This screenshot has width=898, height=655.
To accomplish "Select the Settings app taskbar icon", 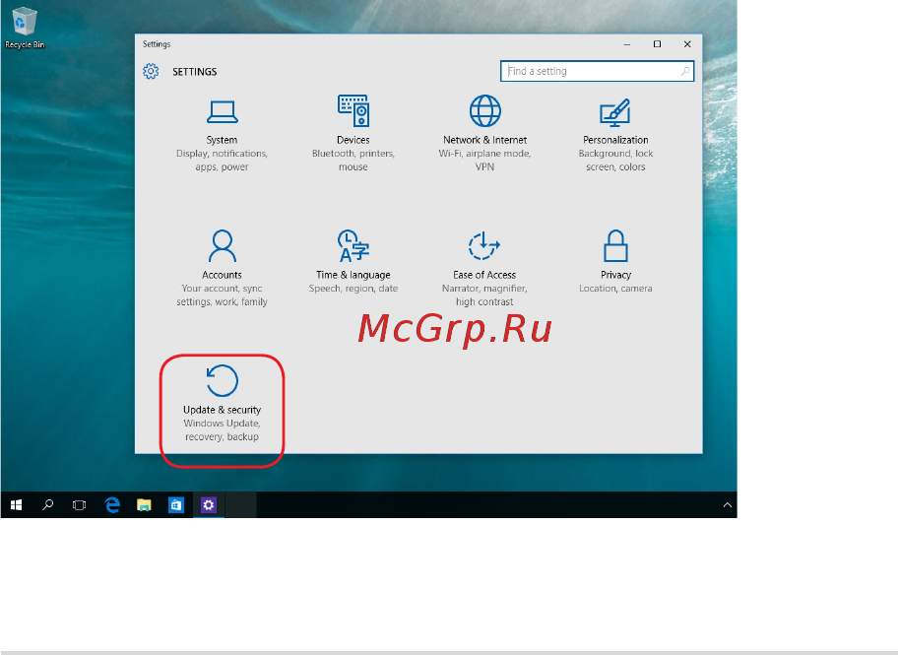I will pyautogui.click(x=209, y=505).
